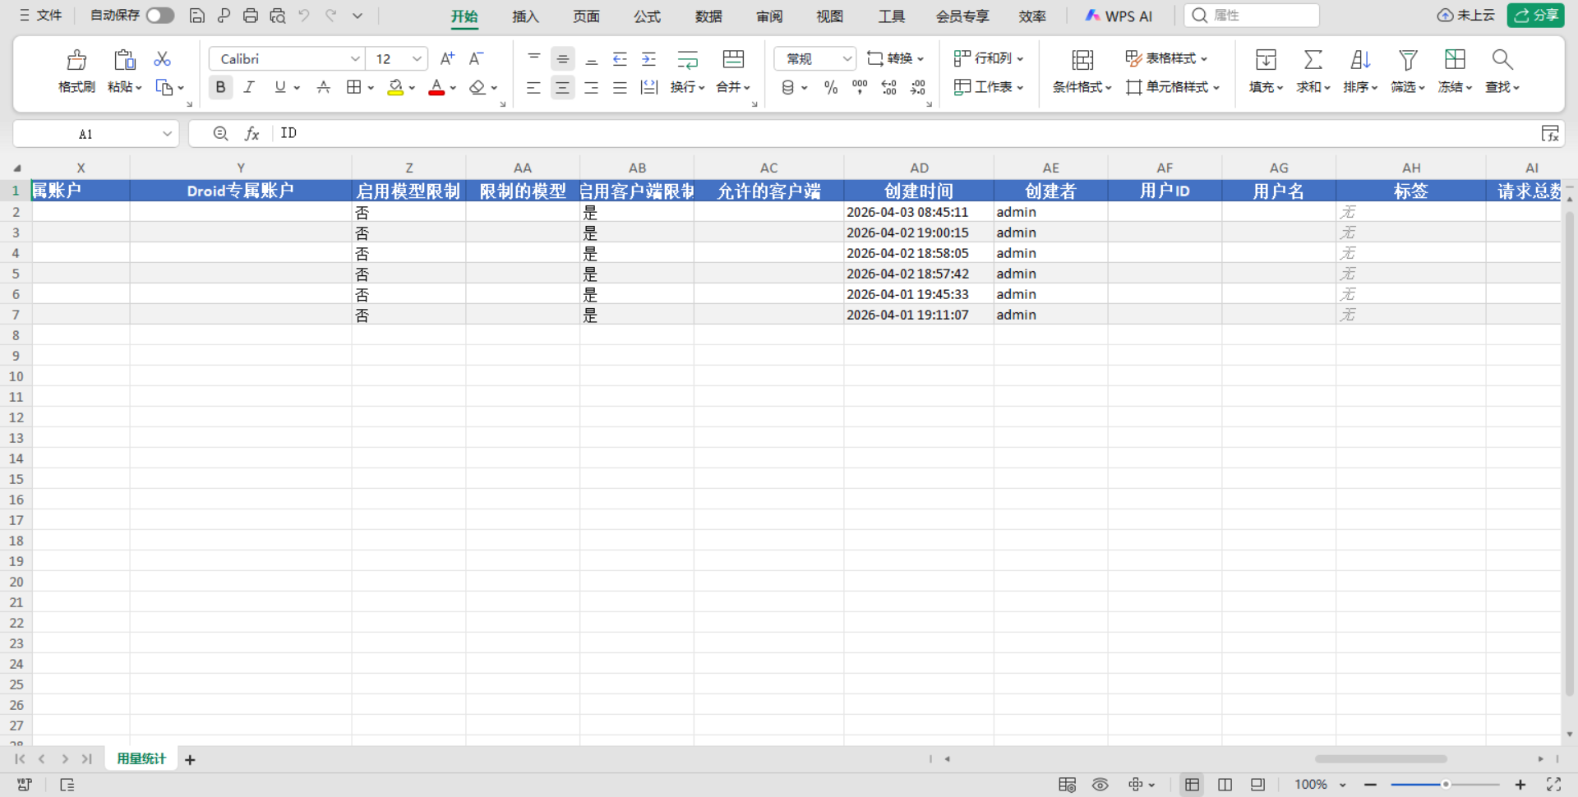Open the 公式 (Formula) tab
Screen dimensions: 1578x797
(x=647, y=16)
